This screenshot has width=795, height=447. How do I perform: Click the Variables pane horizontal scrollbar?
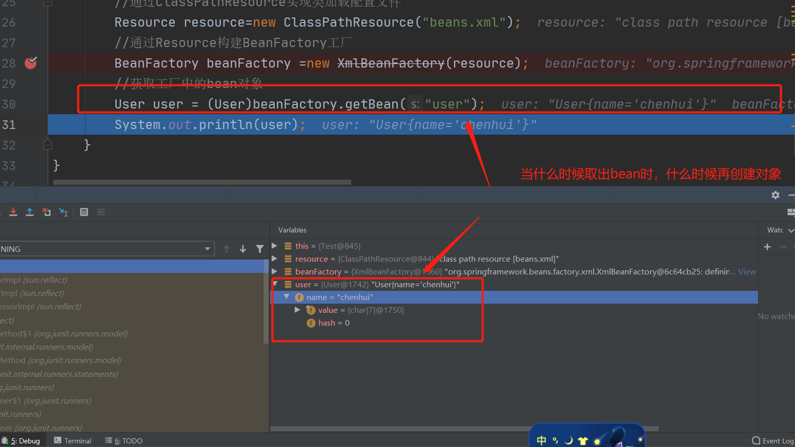464,429
